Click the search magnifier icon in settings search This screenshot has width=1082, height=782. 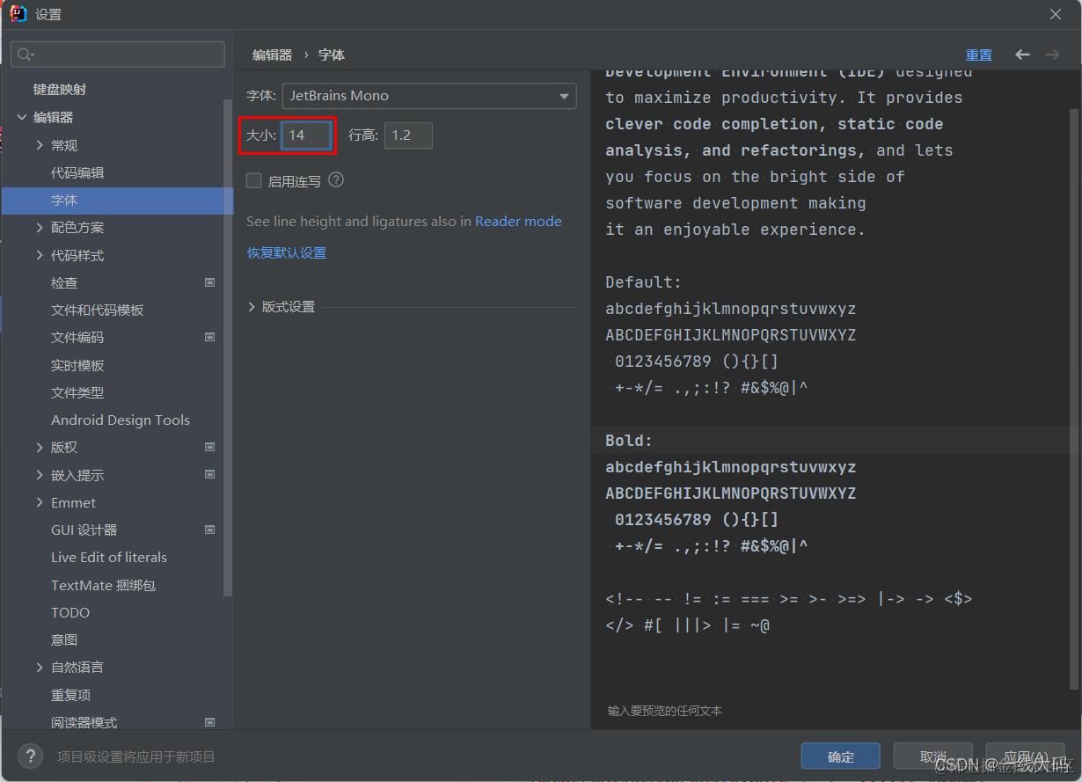pos(26,55)
